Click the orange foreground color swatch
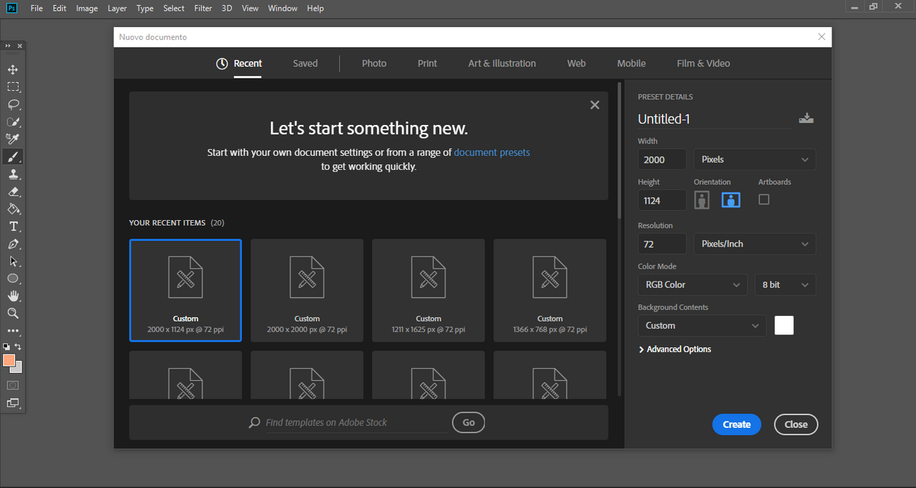Viewport: 916px width, 488px height. 9,360
